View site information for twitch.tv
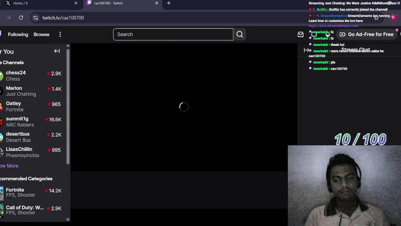 (x=36, y=18)
